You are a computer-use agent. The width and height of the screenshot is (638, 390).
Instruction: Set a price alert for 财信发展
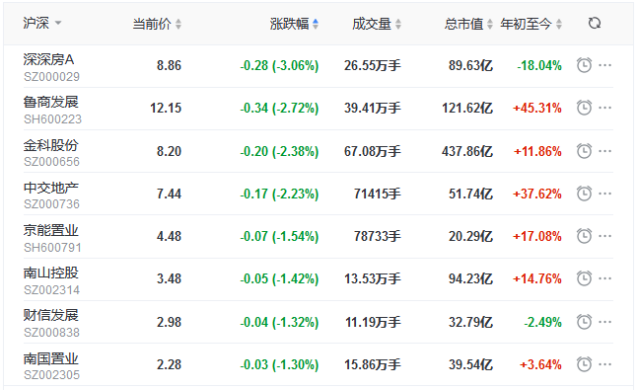click(x=585, y=322)
